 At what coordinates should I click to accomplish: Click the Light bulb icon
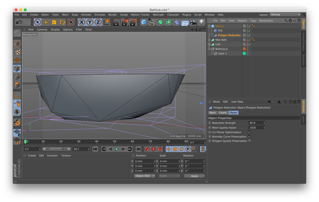click(x=201, y=22)
